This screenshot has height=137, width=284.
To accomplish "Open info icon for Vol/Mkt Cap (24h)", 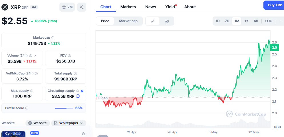I will (36, 74).
